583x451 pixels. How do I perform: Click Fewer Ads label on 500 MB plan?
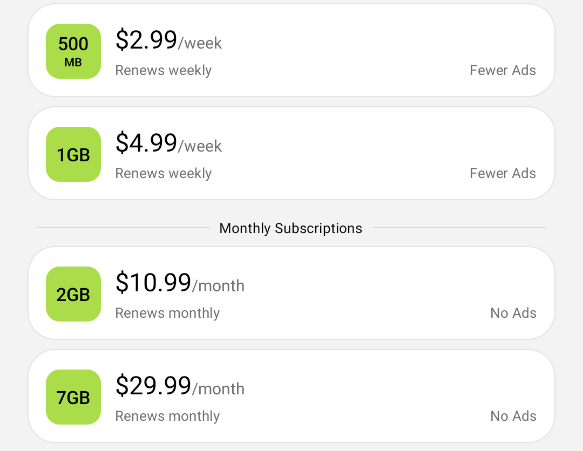pyautogui.click(x=503, y=70)
